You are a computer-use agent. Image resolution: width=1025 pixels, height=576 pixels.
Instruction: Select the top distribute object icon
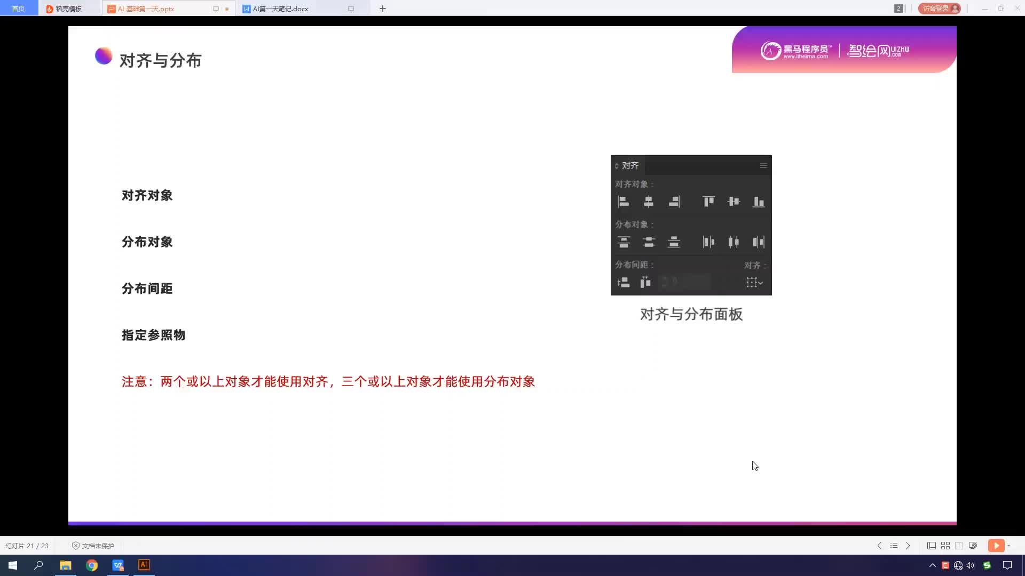click(623, 241)
